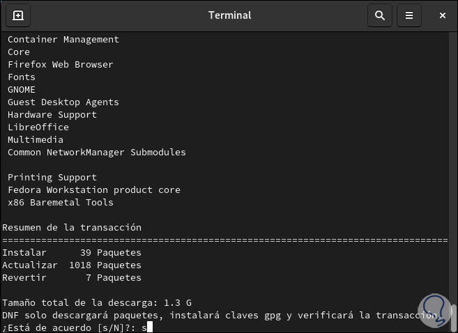
Task: Click the Resumen de la transacción heading
Action: click(x=72, y=228)
